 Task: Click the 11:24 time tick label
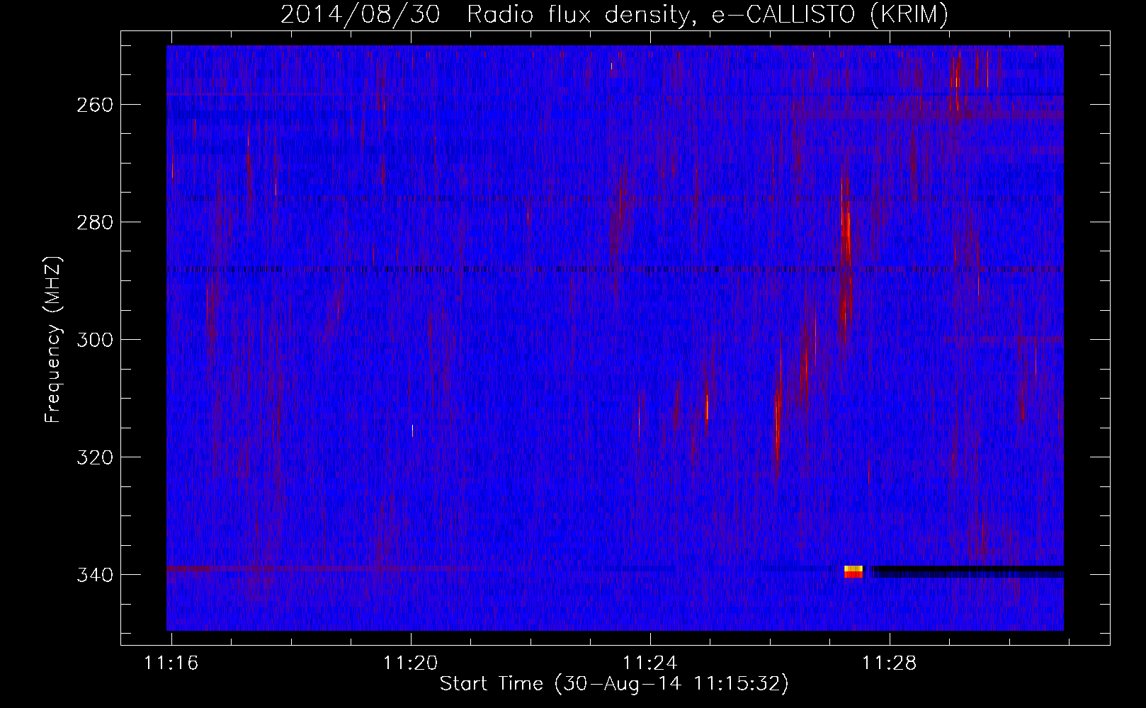point(649,663)
